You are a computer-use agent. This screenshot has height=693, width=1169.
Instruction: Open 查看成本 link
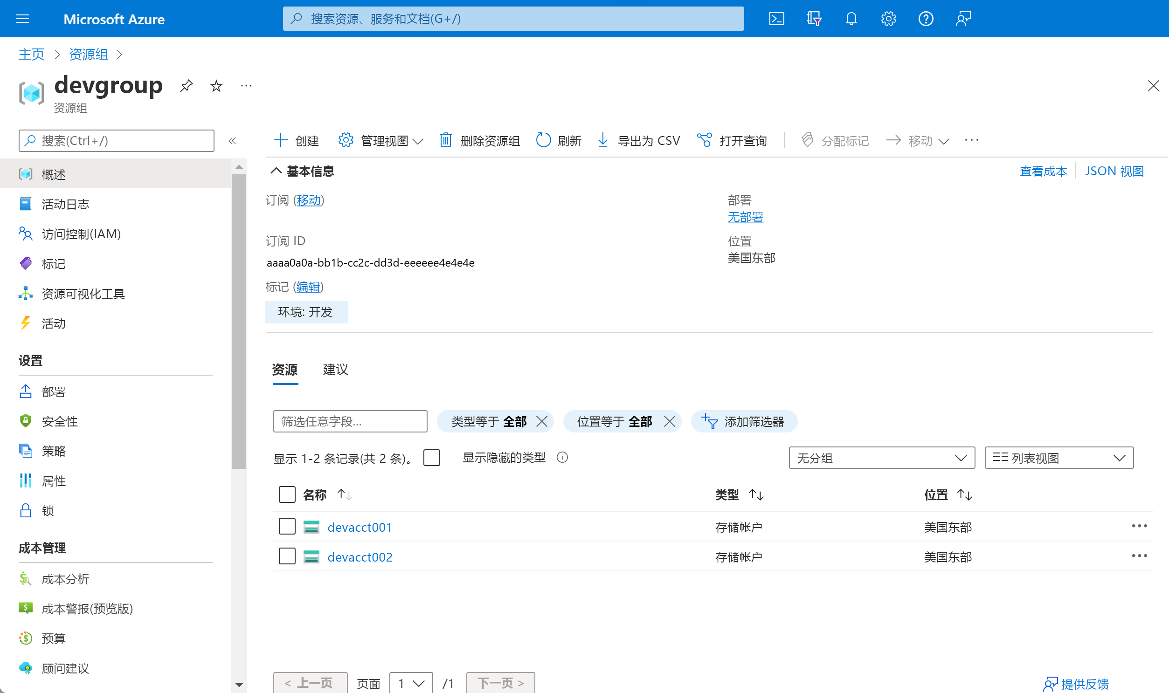click(x=1043, y=172)
